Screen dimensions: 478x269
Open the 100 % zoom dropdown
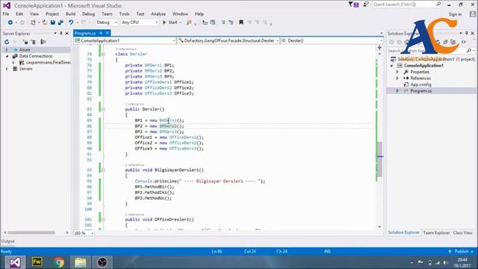84,233
